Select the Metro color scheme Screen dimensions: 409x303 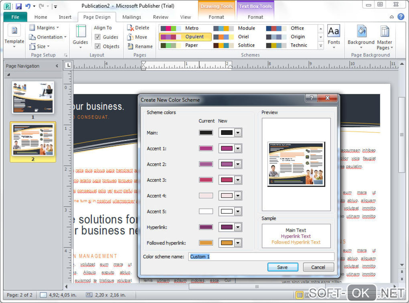pos(185,28)
